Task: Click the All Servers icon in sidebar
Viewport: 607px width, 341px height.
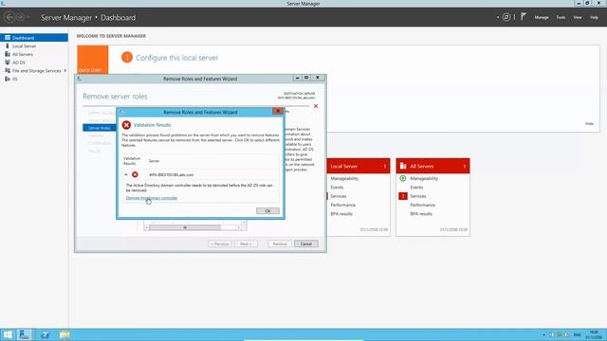Action: click(x=8, y=54)
